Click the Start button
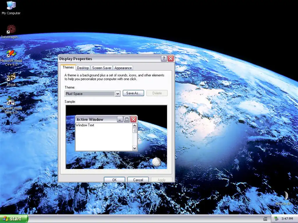 coord(14,219)
